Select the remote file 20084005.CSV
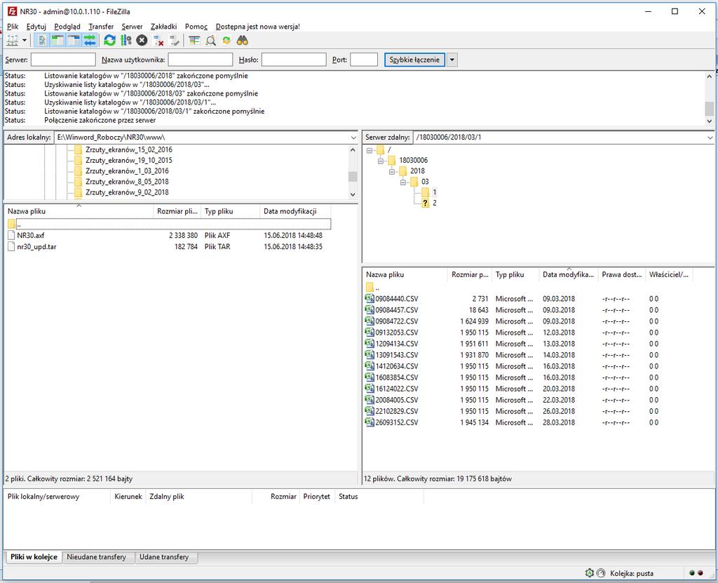Viewport: 718px width, 583px height. coord(397,400)
